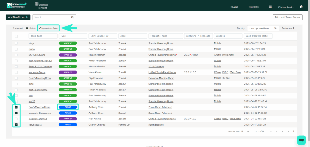Open the ice123 room link
310x147 pixels.
point(32,101)
